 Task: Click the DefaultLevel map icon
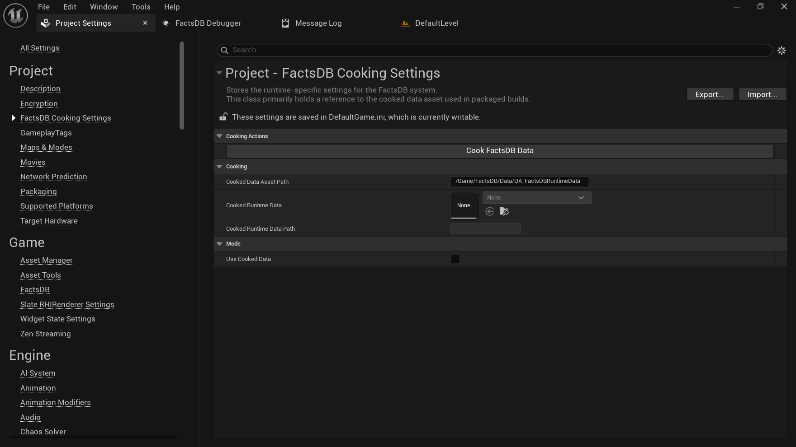tap(405, 23)
